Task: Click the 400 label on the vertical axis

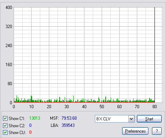Action: tap(9, 8)
